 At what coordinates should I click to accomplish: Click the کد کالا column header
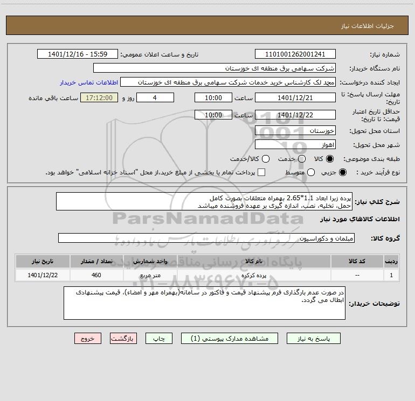357,261
